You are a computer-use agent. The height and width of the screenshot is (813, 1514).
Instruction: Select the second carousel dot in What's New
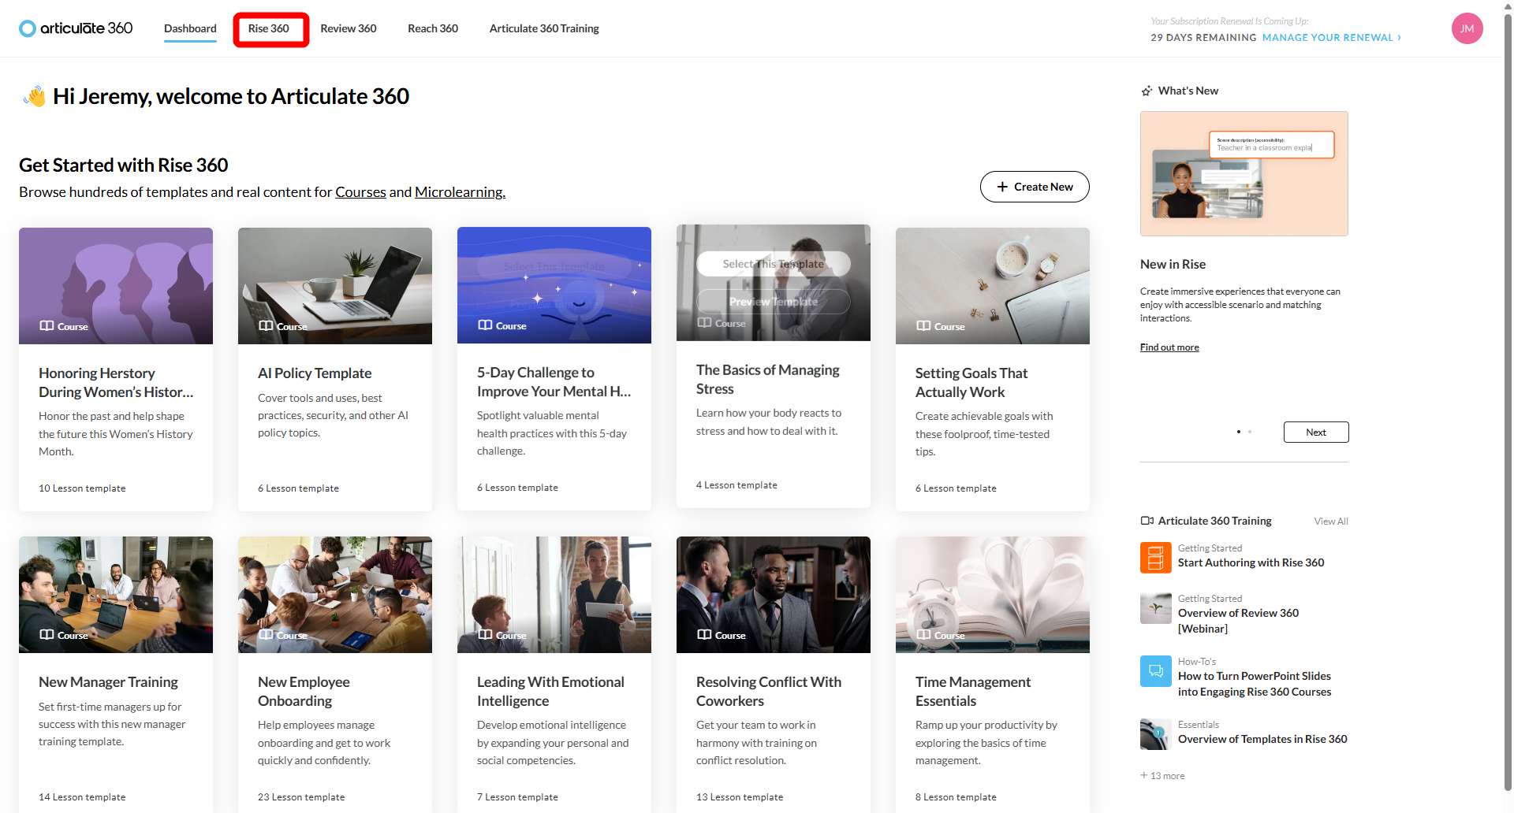pyautogui.click(x=1250, y=432)
